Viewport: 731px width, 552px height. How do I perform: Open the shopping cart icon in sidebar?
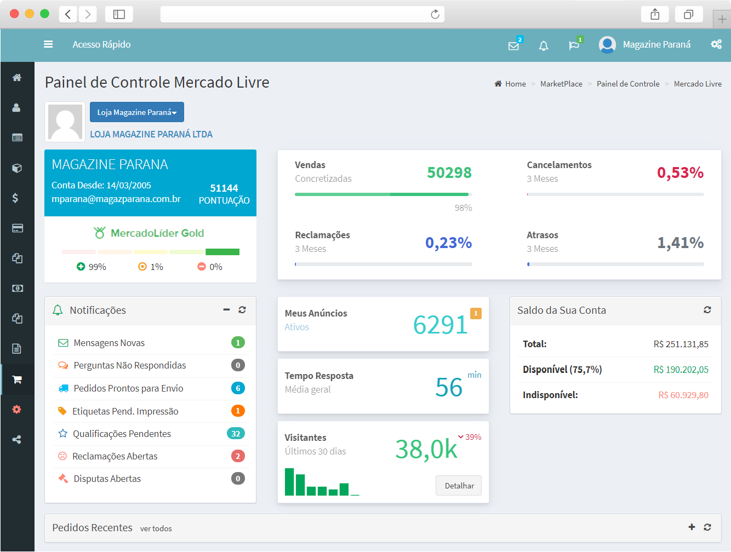point(17,380)
